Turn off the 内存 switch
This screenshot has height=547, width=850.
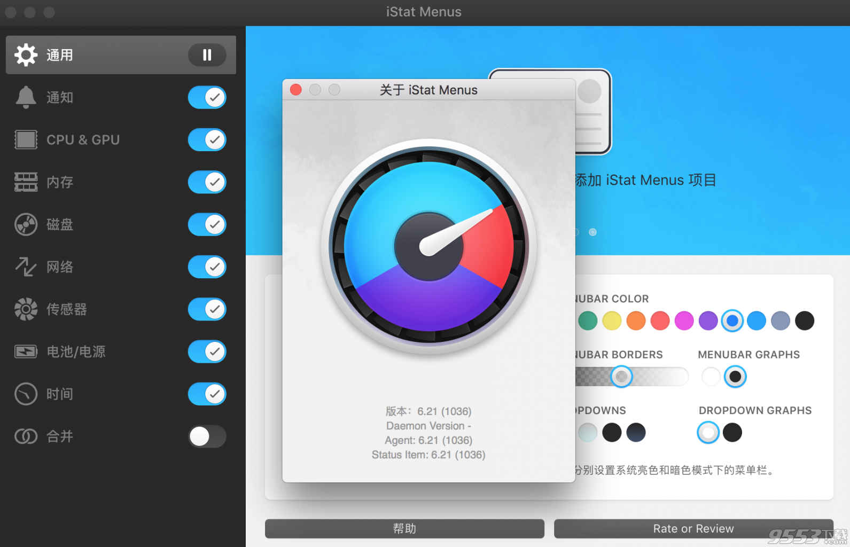[x=207, y=182]
